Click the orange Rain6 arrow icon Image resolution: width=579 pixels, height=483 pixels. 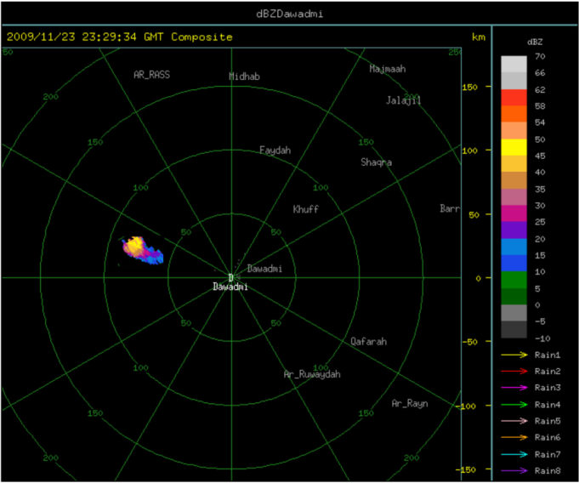(x=514, y=438)
